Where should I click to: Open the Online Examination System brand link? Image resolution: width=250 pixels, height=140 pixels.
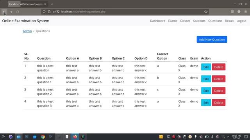point(26,21)
